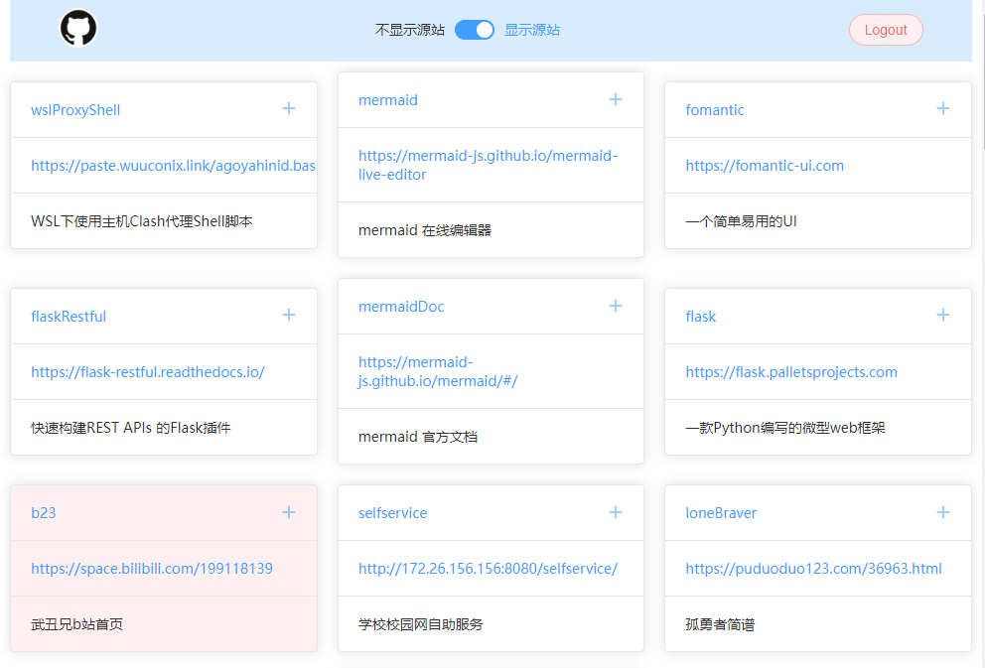Click description 'mermaid 在线编辑器'
The image size is (985, 668).
pos(425,230)
